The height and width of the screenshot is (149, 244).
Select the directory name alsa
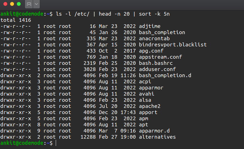(145, 100)
